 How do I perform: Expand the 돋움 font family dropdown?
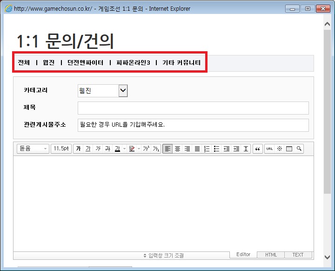[x=33, y=149]
